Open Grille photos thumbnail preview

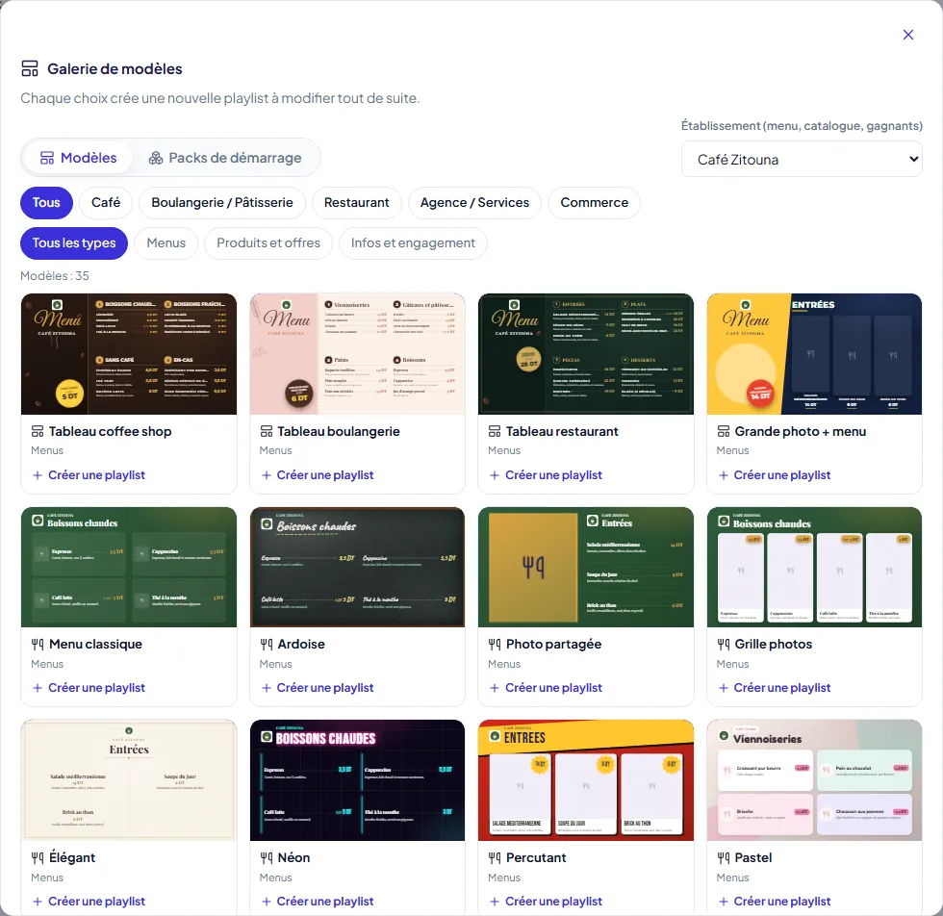pyautogui.click(x=814, y=567)
